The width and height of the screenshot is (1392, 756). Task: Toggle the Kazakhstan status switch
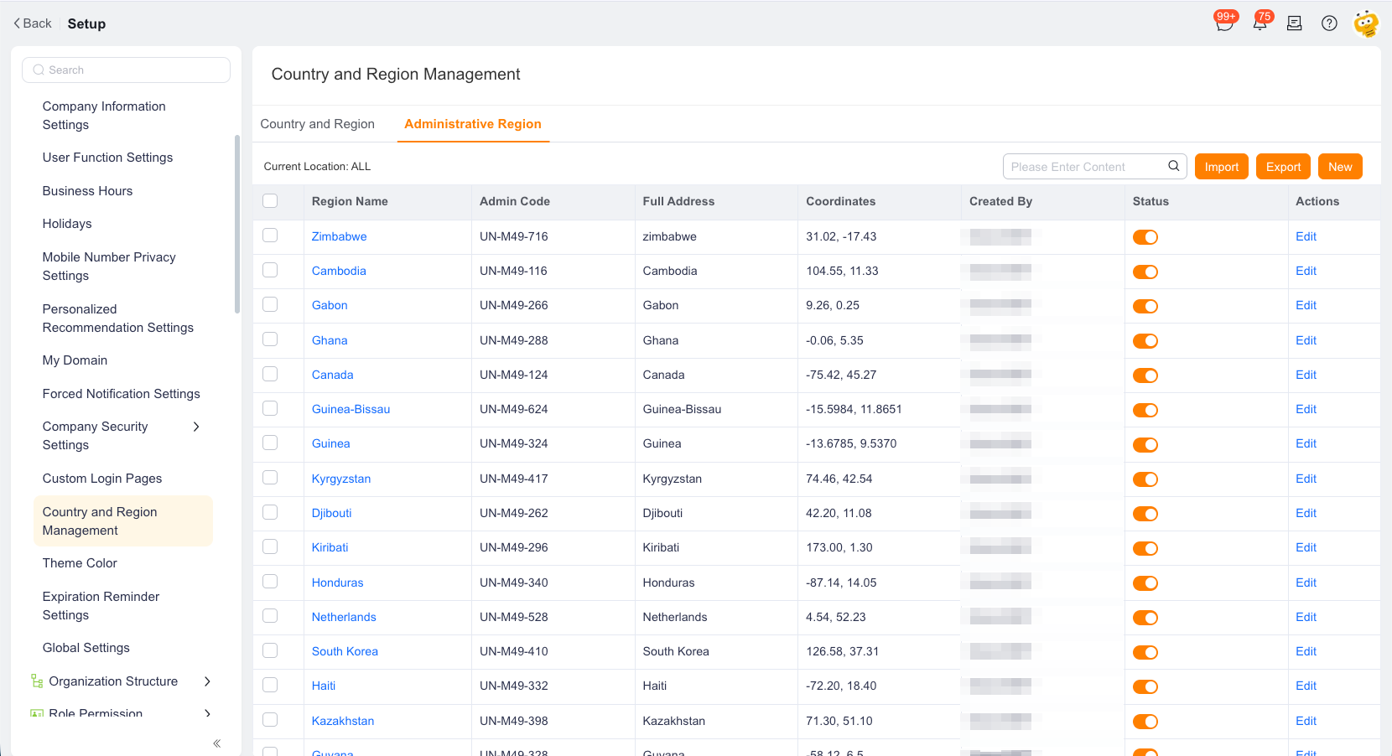pos(1145,722)
